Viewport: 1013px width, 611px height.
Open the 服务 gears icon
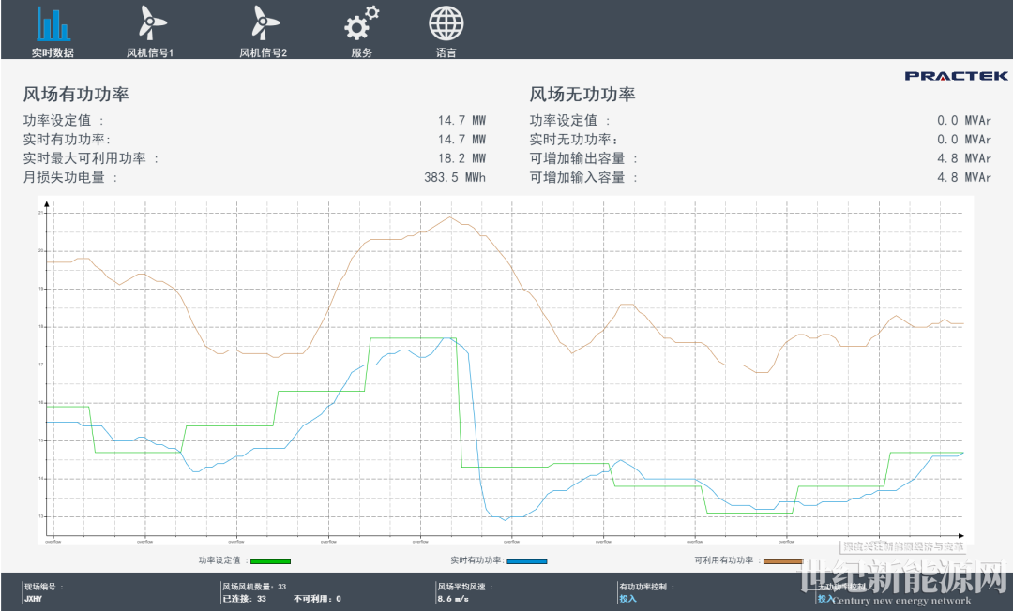tap(361, 22)
